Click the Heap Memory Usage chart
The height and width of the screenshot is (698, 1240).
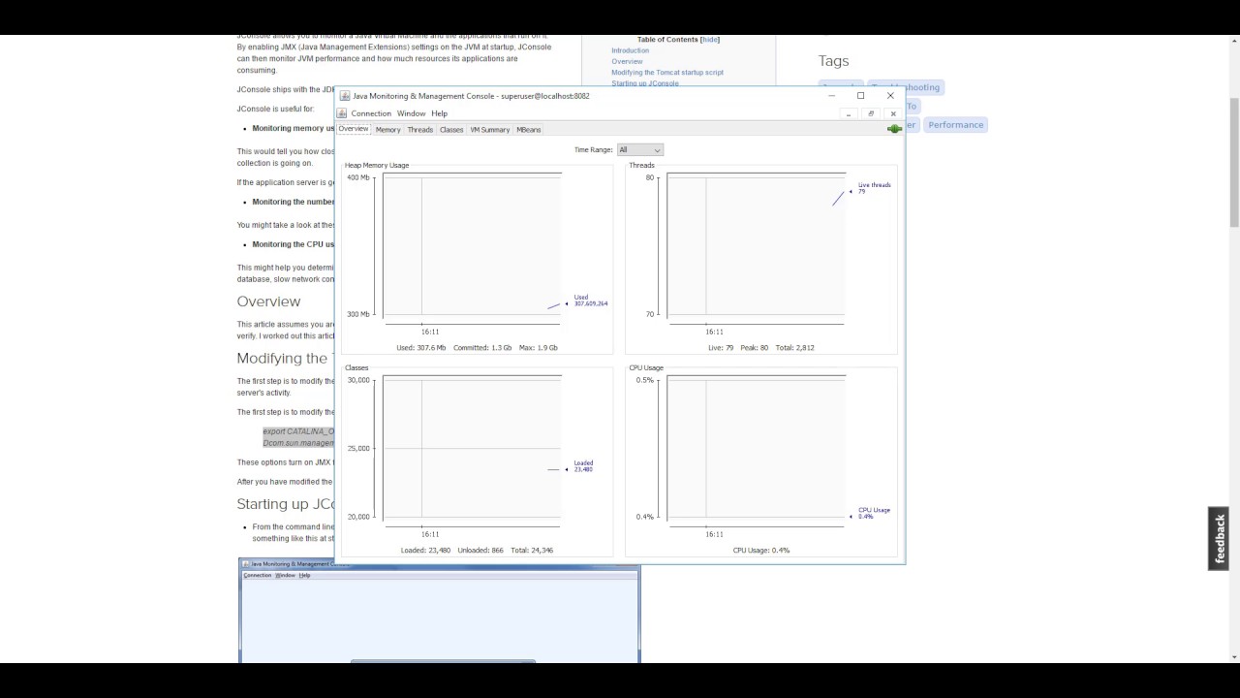pyautogui.click(x=472, y=245)
